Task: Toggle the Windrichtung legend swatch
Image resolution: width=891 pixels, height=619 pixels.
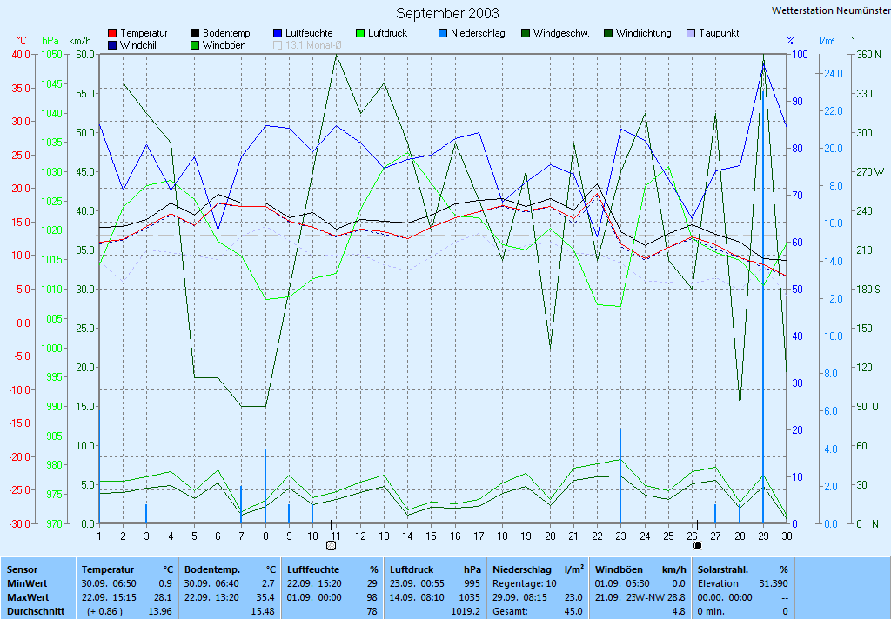Action: point(608,34)
